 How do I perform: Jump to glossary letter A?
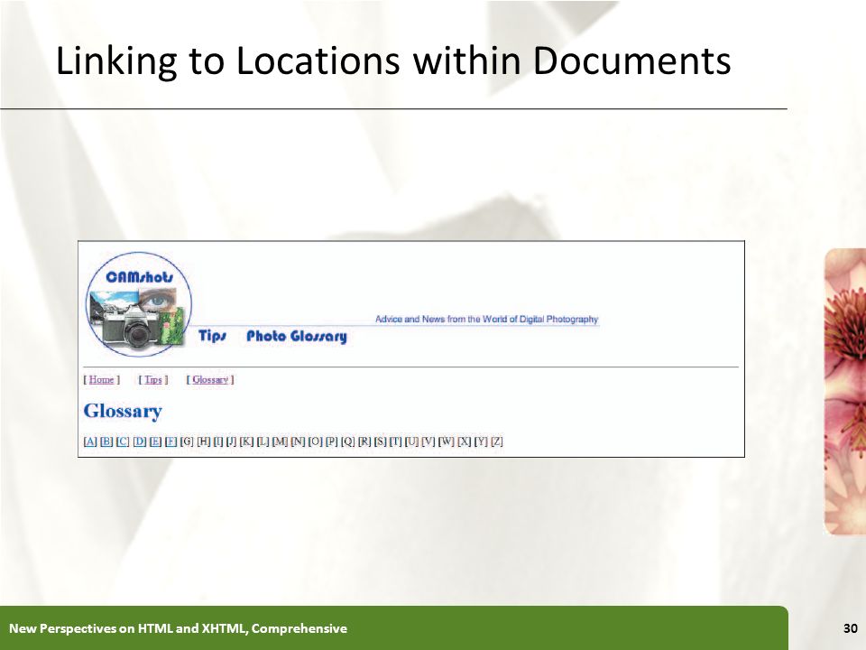[x=90, y=441]
